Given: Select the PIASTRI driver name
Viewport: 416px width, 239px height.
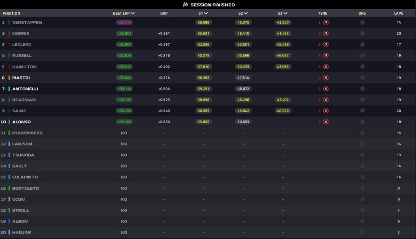Looking at the screenshot, I should 21,78.
